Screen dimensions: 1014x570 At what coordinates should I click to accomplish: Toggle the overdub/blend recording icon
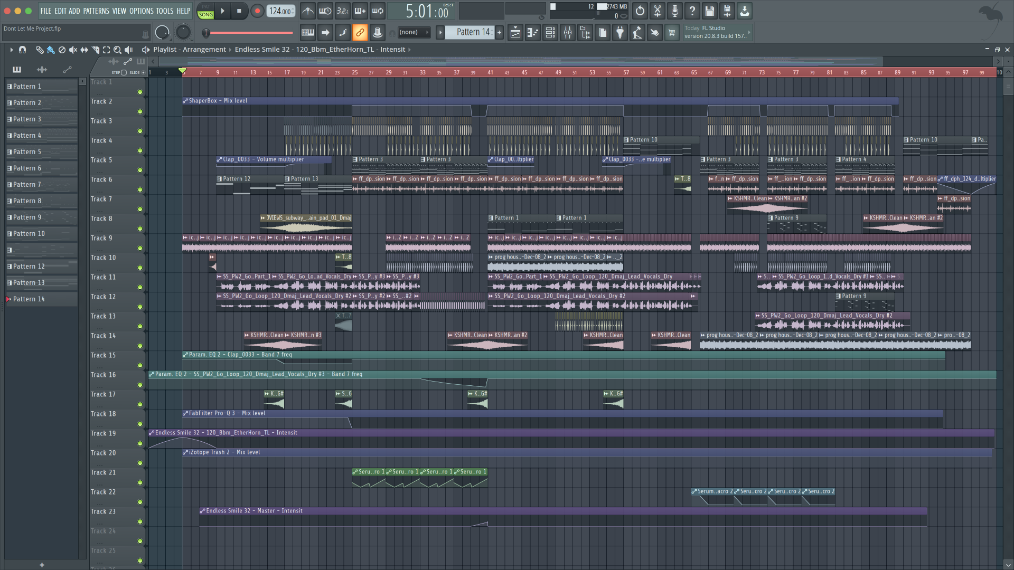tap(360, 11)
